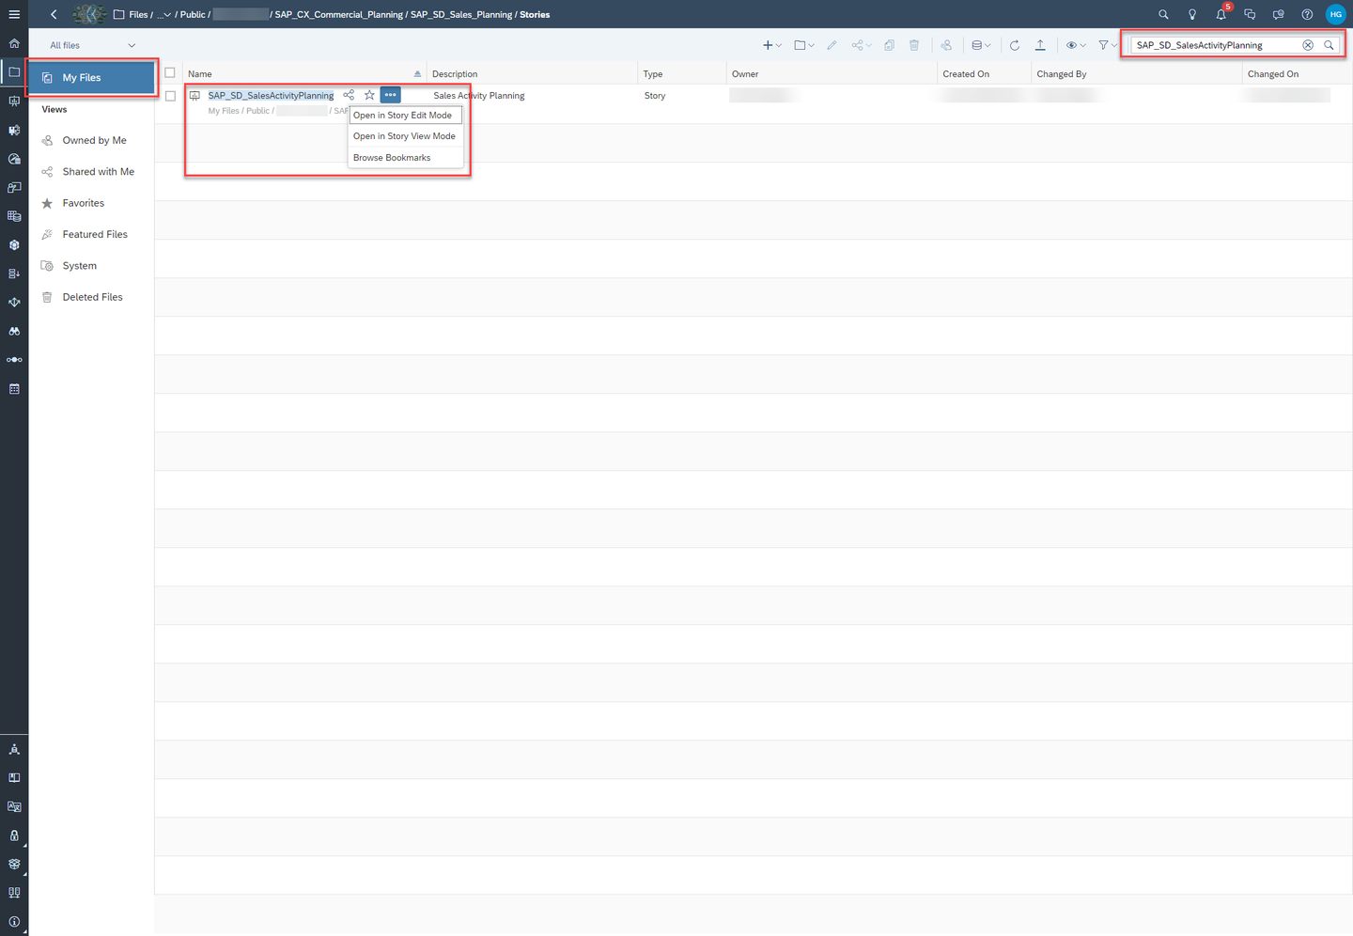Go to SAP_SD_Sales_Planning breadcrumb folder

coord(461,14)
